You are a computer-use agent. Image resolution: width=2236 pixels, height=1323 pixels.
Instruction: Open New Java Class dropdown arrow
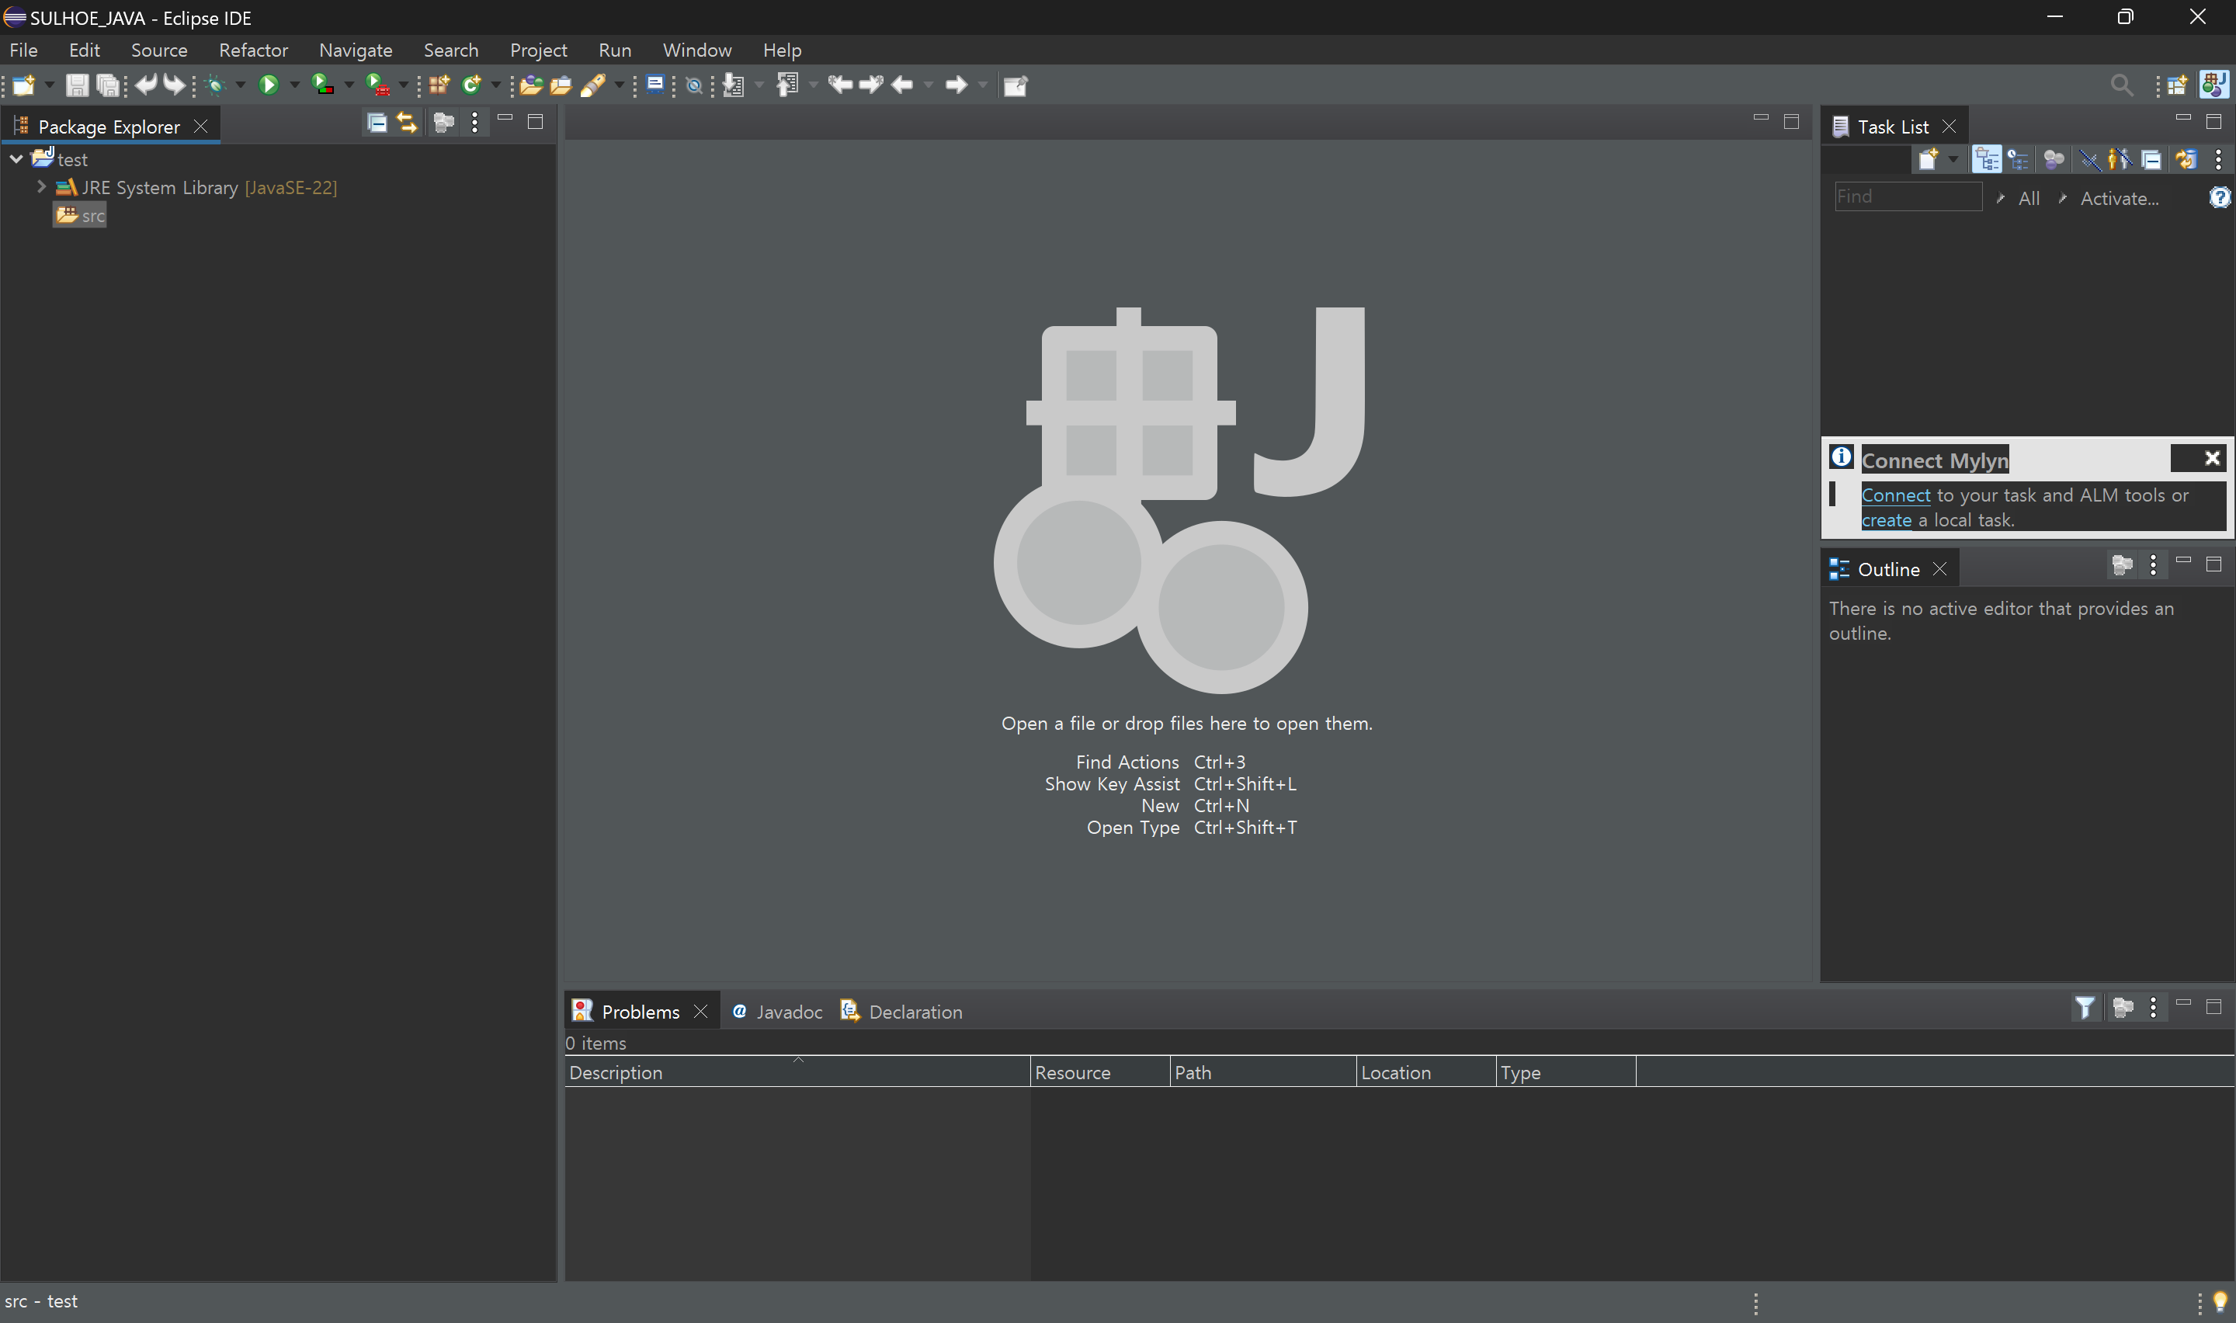495,85
